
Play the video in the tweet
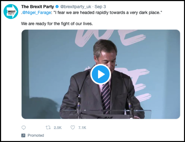100,74
